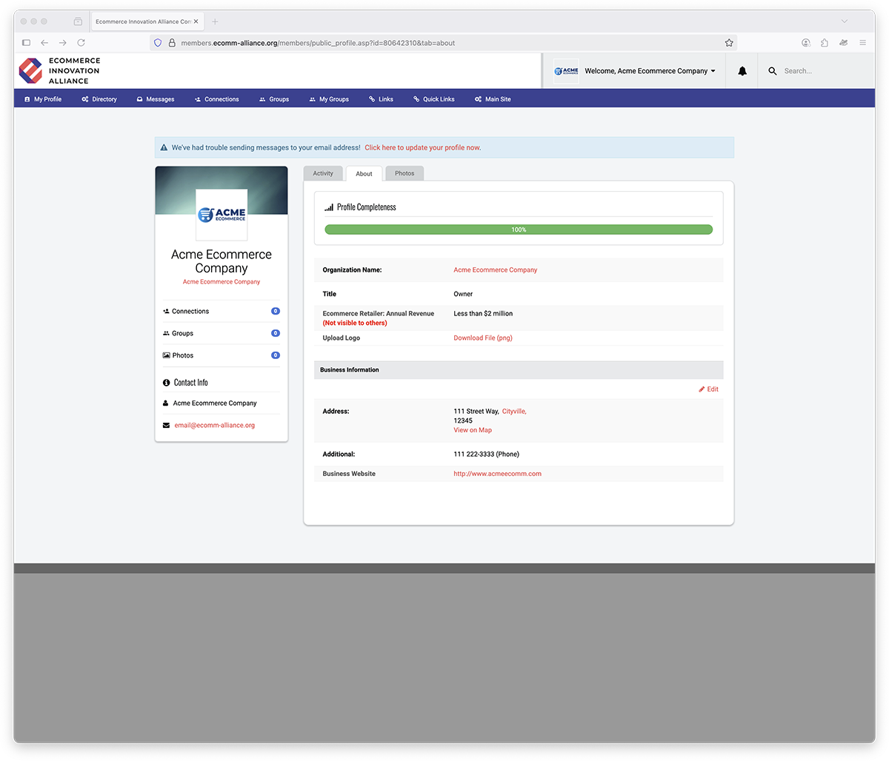This screenshot has height=761, width=889.
Task: Click the notification bell icon
Action: 742,71
